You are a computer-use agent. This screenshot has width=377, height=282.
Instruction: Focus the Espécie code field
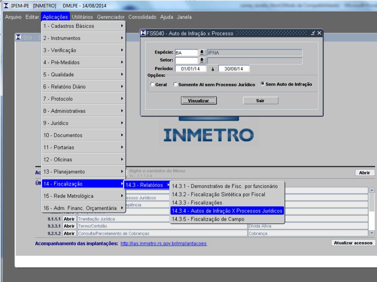[186, 53]
